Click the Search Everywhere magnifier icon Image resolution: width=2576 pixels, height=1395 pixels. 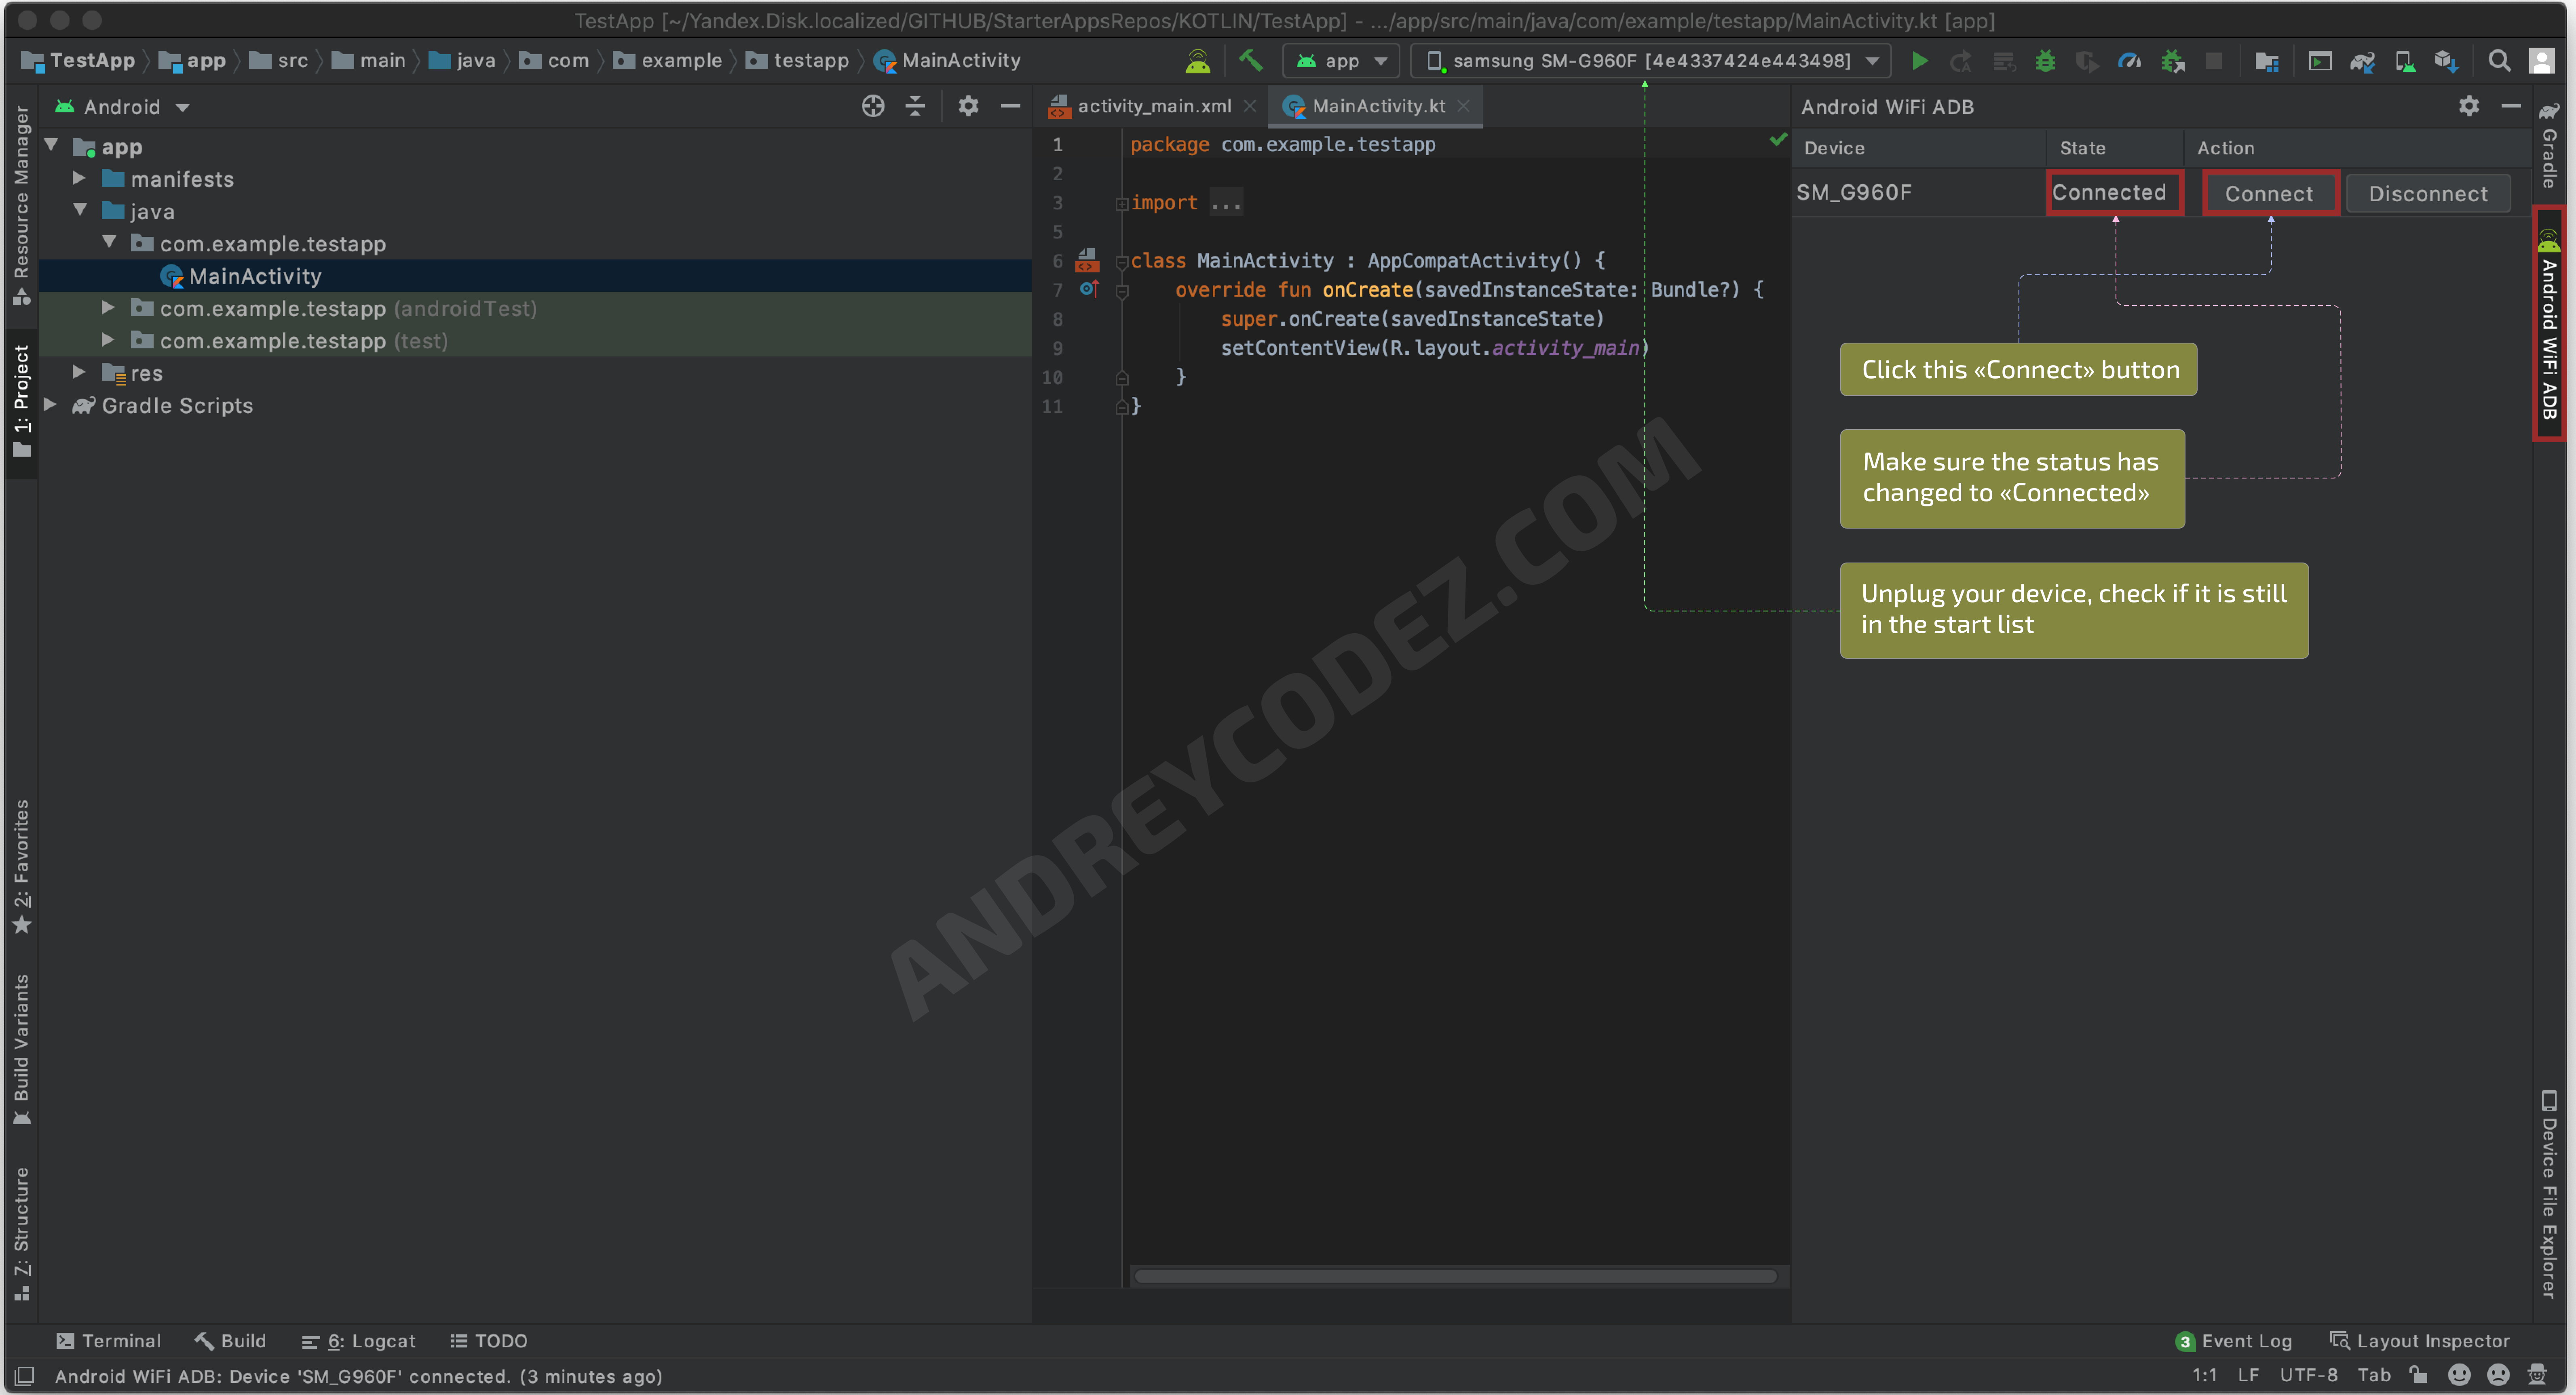[2499, 61]
